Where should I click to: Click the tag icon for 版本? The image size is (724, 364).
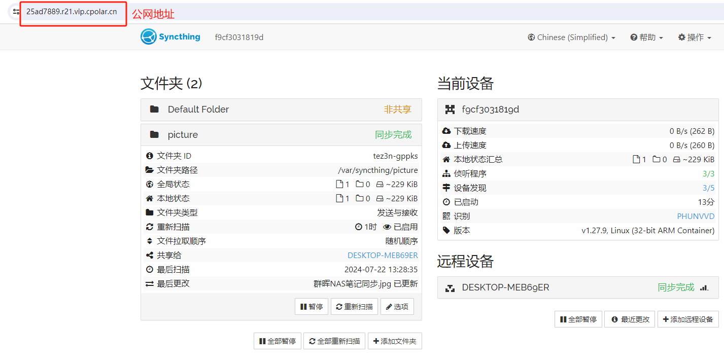[446, 230]
